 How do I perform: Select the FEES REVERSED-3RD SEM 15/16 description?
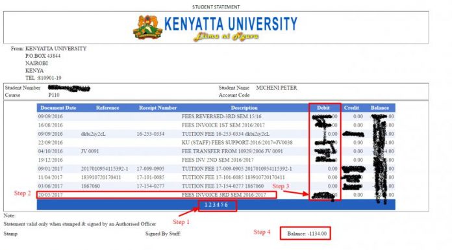click(221, 116)
